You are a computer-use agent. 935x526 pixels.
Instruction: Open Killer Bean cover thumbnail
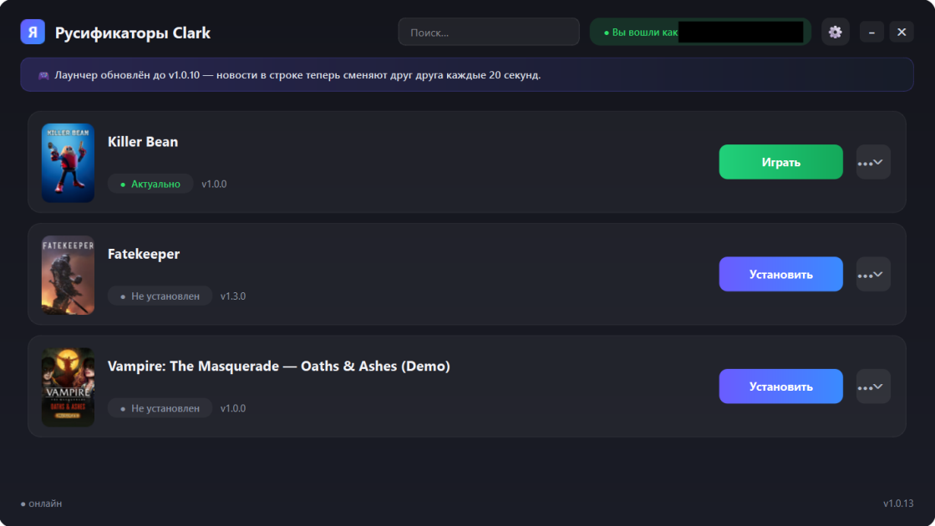(x=68, y=163)
